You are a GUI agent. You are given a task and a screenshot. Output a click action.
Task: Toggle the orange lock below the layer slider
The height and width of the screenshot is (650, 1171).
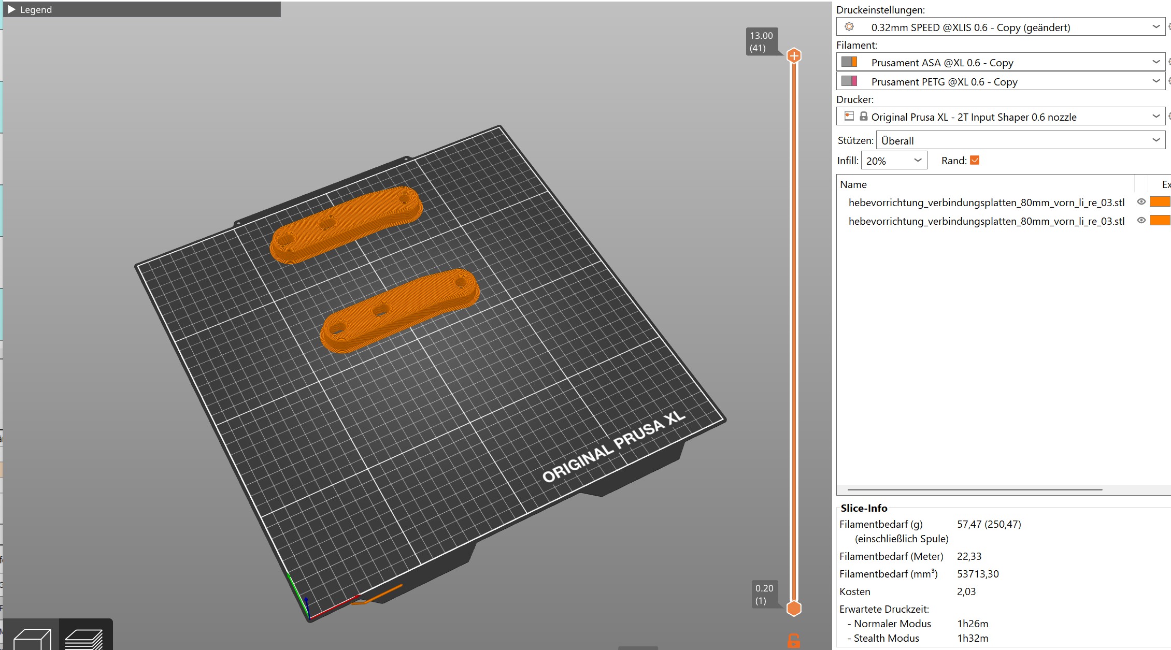[x=794, y=641]
